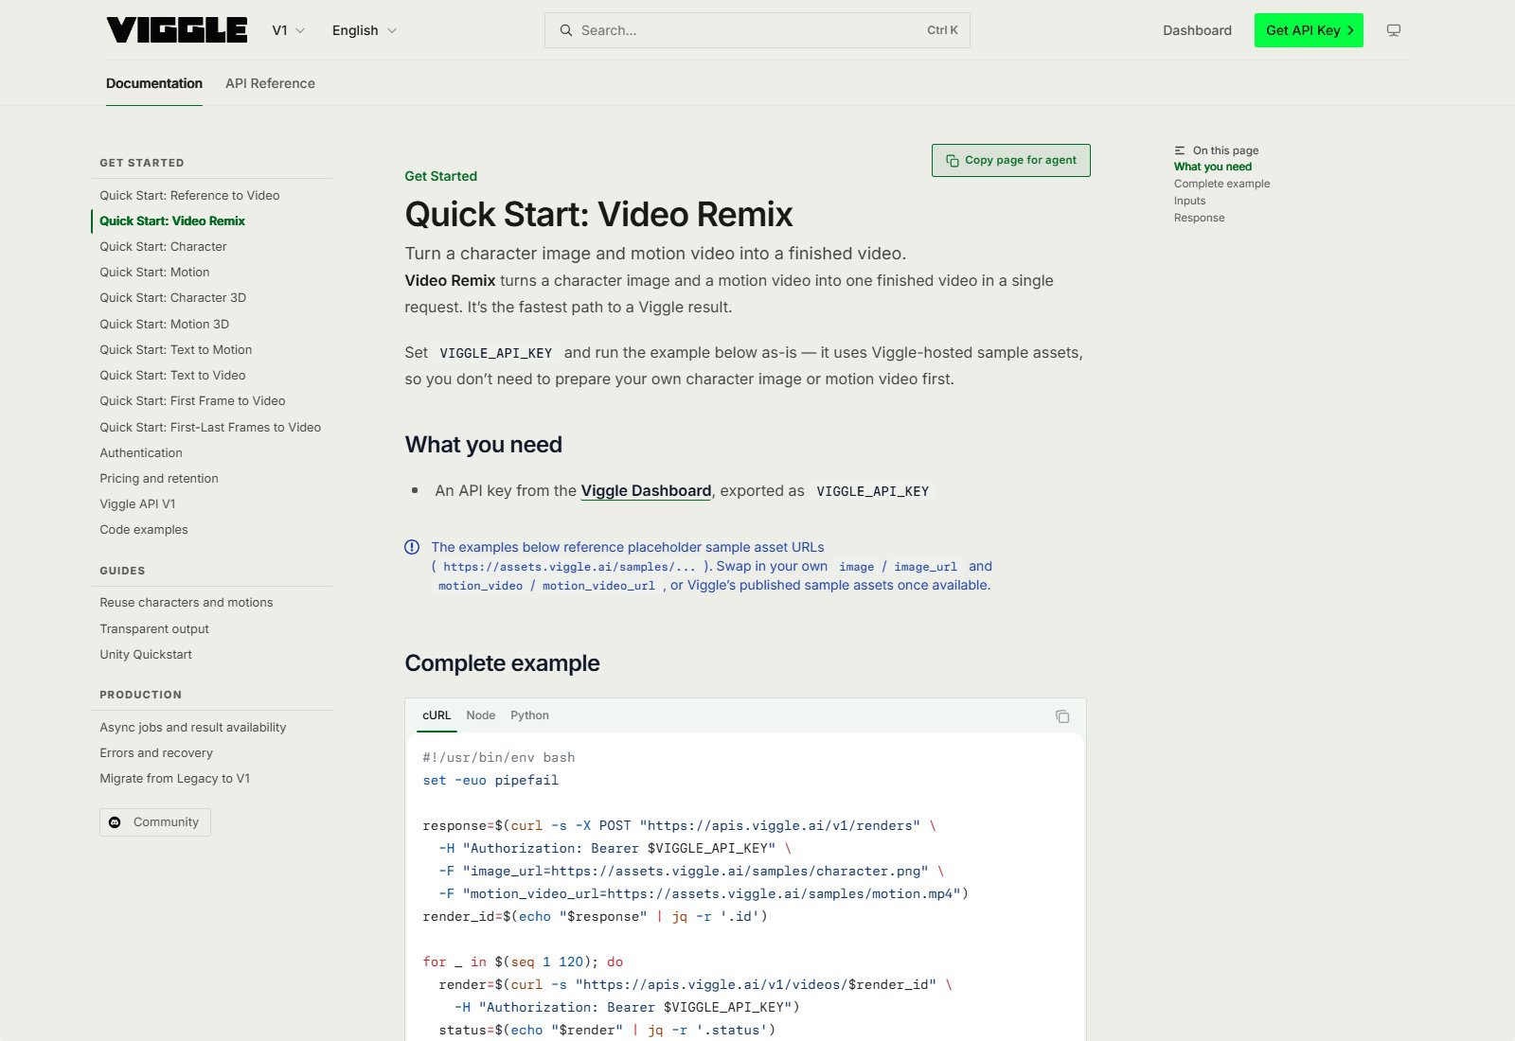Select the cURL code tab

point(437,715)
